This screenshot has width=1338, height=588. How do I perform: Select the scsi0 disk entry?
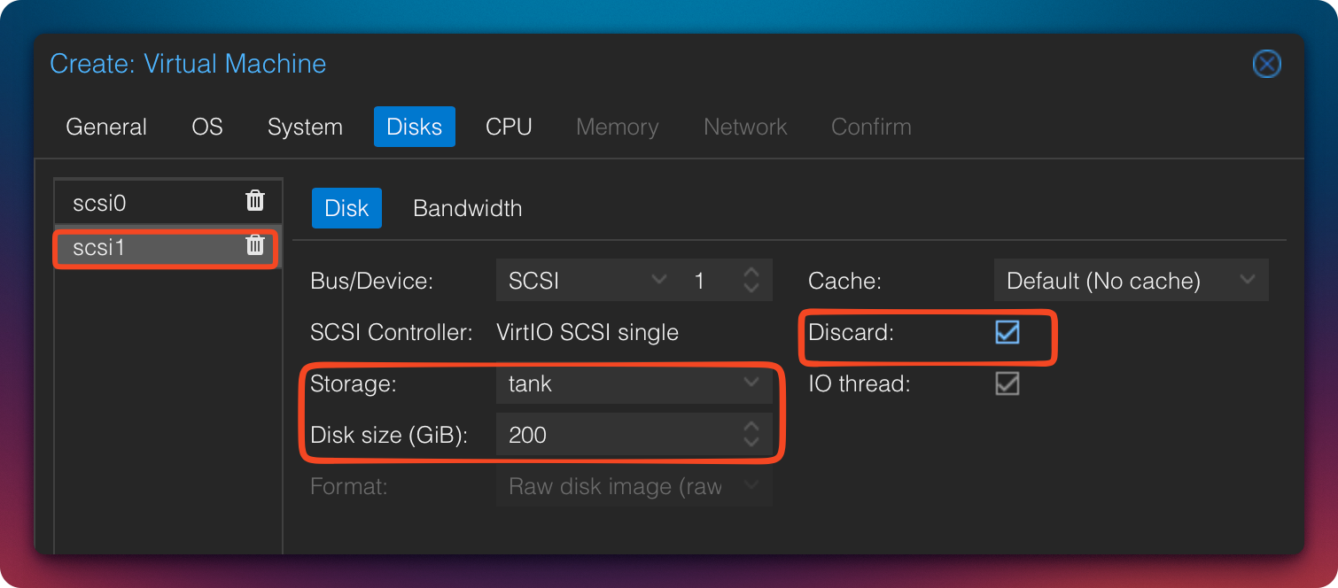point(133,203)
